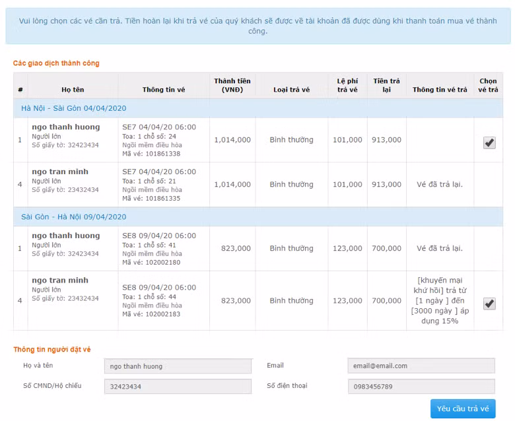Image resolution: width=515 pixels, height=421 pixels.
Task: Select the "Số CMND/Hộ chiếu" input field
Action: 178,386
